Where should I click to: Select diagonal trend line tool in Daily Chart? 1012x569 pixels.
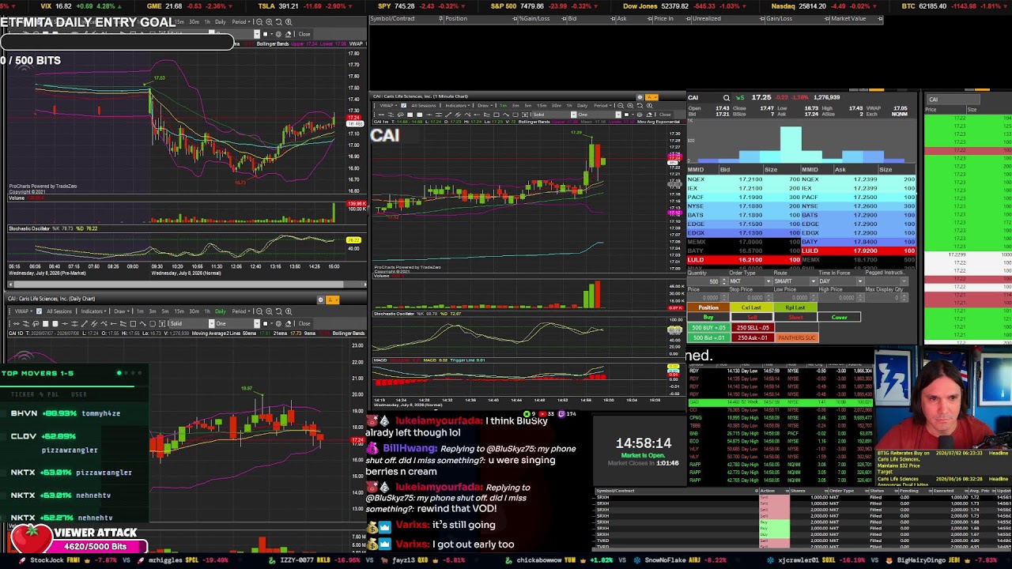point(85,323)
